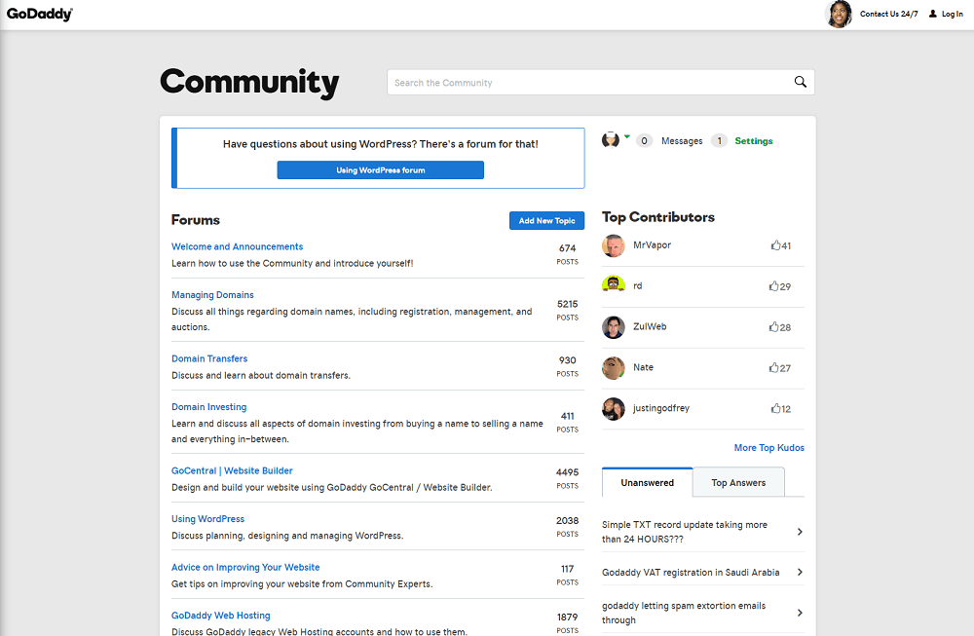Open Domain Investing forum
The image size is (974, 636).
[x=208, y=407]
